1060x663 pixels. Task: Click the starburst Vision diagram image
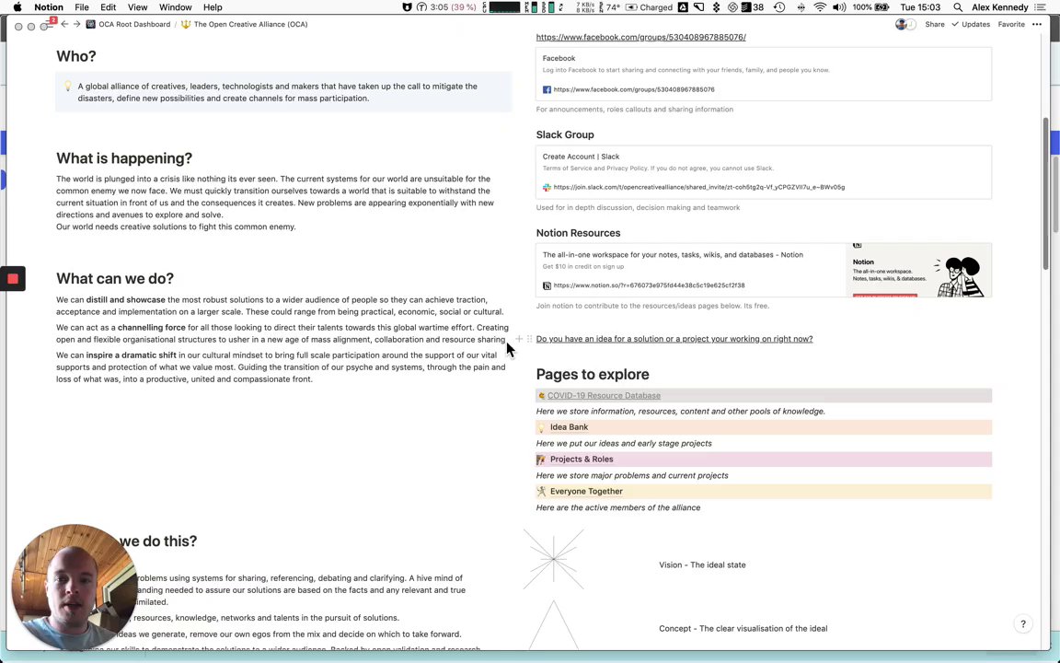click(554, 559)
